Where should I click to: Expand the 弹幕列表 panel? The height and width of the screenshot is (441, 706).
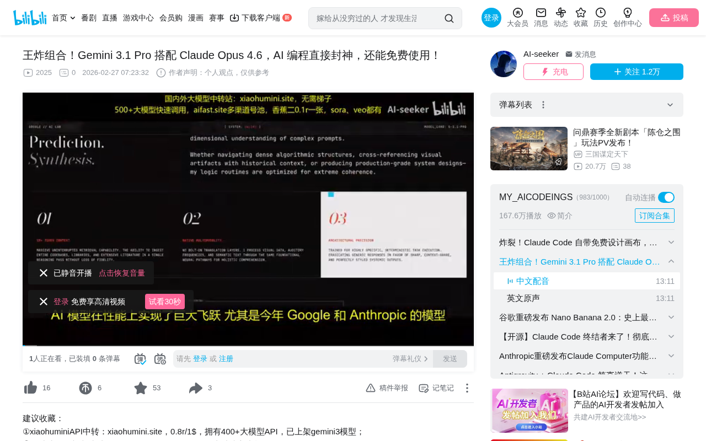point(670,105)
